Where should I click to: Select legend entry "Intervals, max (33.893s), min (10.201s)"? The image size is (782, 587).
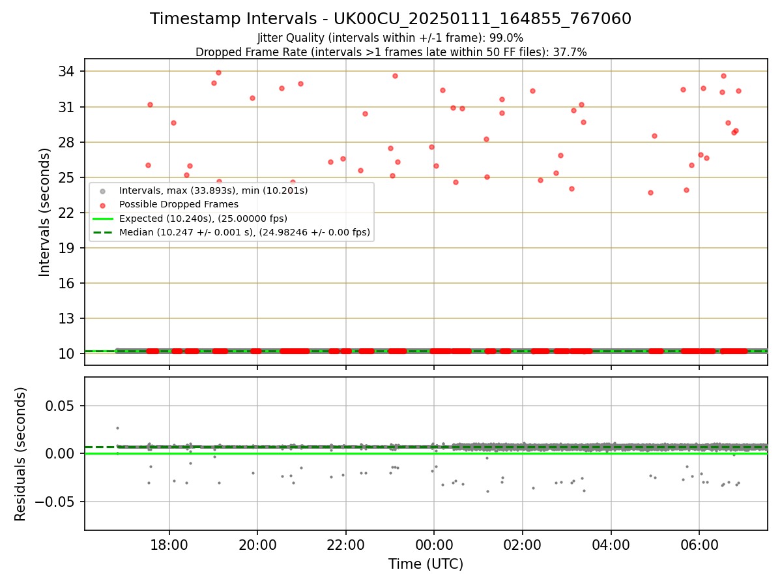coord(213,191)
